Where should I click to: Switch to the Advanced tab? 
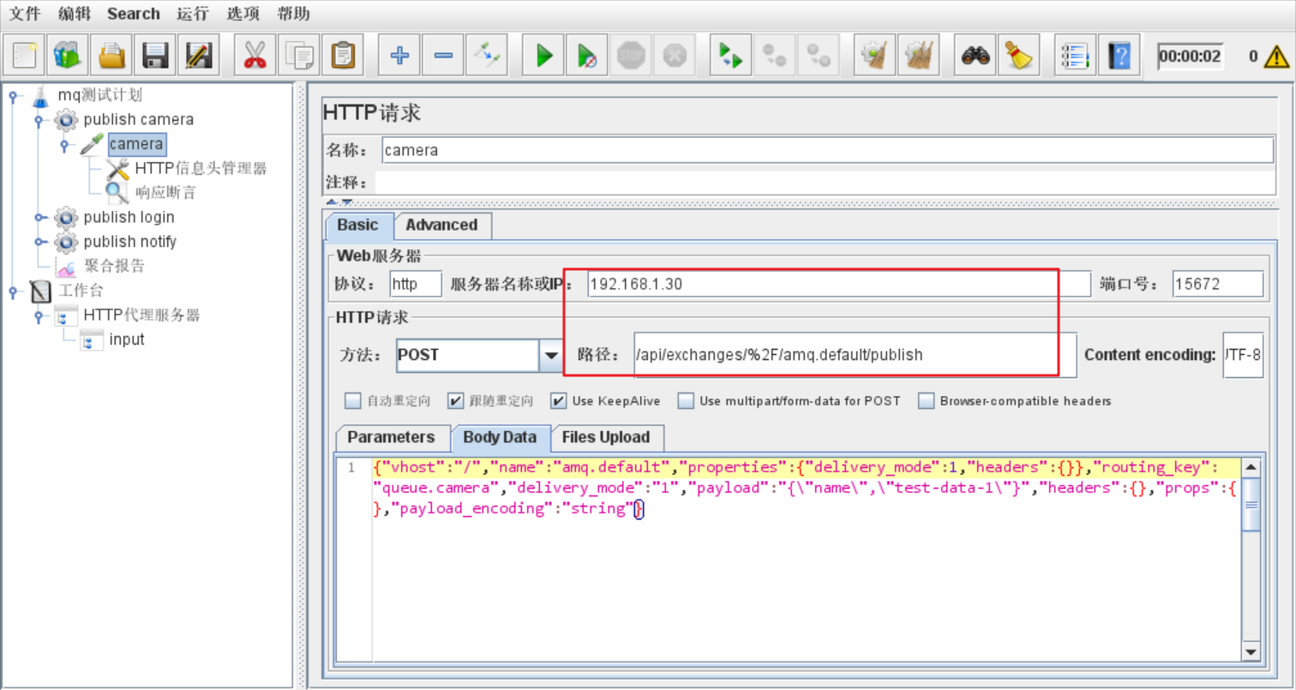[441, 225]
